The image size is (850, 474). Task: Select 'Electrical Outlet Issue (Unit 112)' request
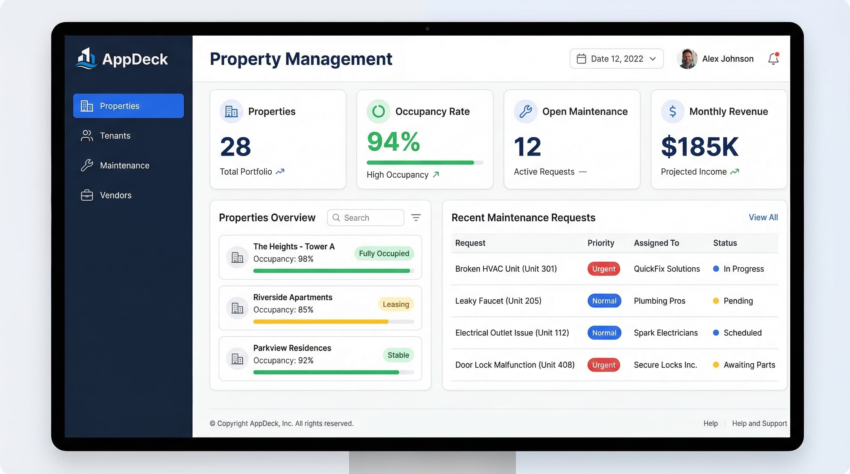[x=512, y=333]
